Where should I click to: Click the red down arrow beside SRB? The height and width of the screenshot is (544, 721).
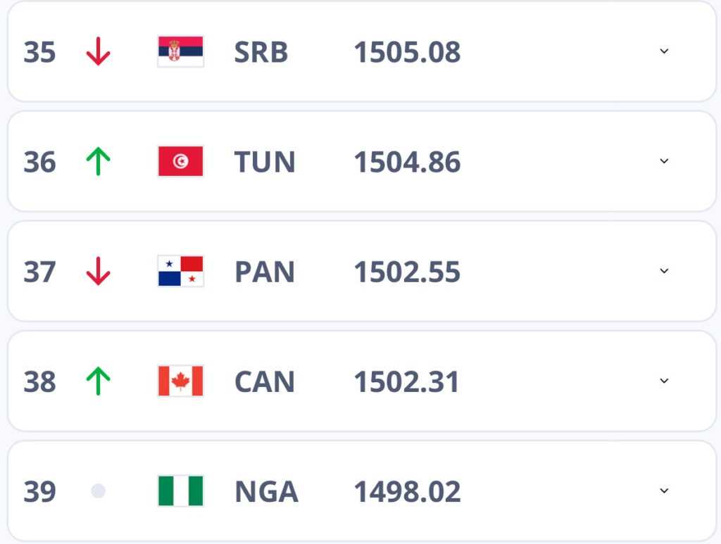(x=98, y=51)
